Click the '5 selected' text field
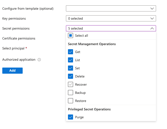The height and width of the screenshot is (129, 167). [107, 29]
